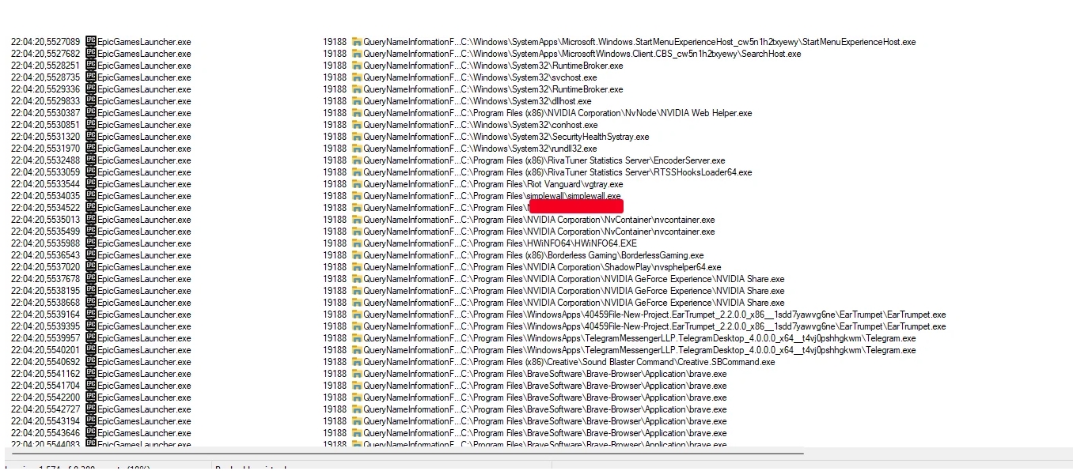The height and width of the screenshot is (471, 1073).
Task: Click timestamp 22:04:20,5539164
Action: (45, 315)
